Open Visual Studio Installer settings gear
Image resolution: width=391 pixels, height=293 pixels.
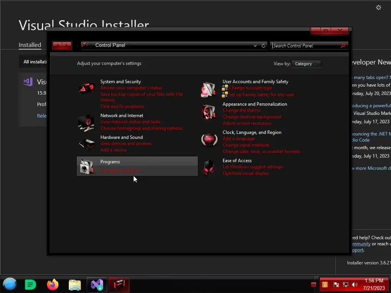tap(378, 8)
